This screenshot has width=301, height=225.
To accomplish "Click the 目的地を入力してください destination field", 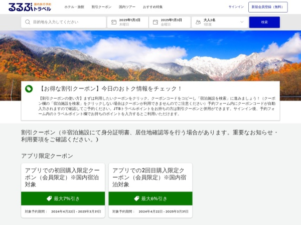I will (x=64, y=22).
